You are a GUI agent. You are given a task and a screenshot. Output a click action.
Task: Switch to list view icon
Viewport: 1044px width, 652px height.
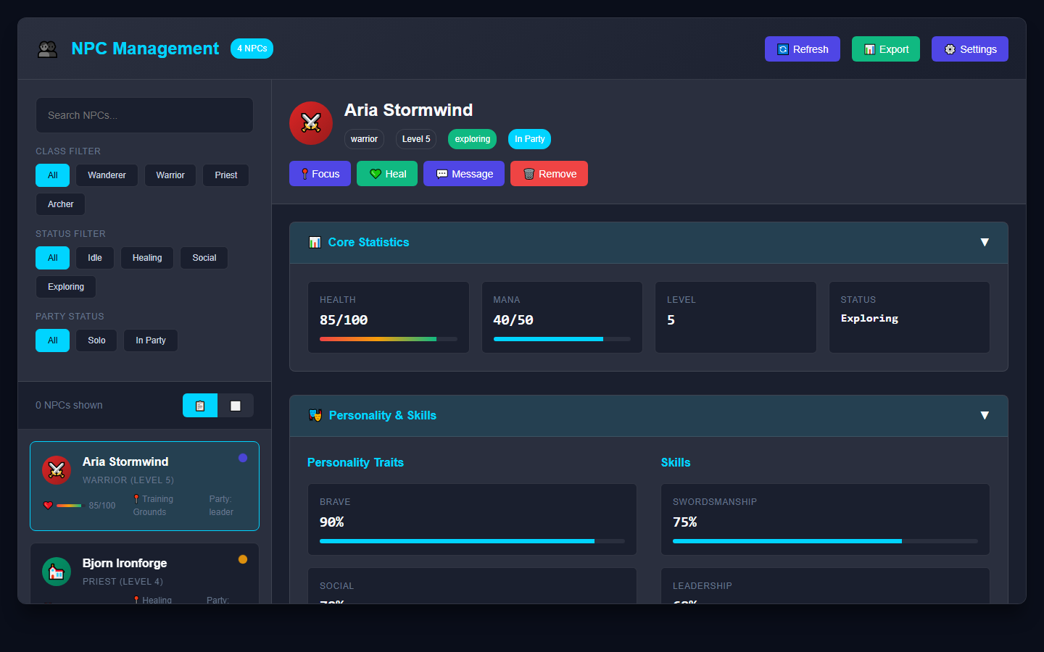coord(200,406)
